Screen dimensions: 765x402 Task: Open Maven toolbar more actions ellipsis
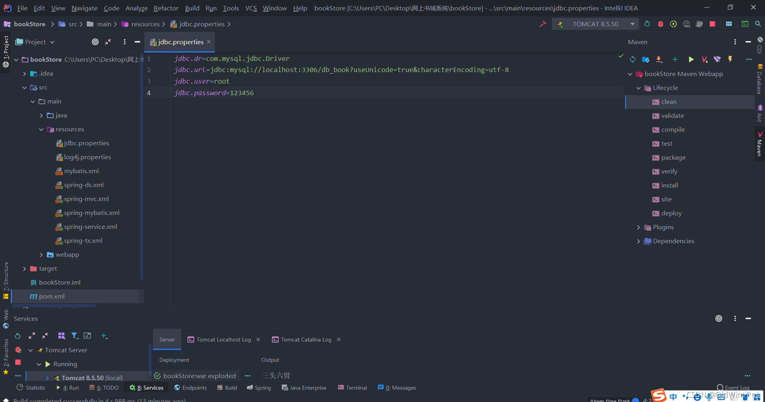749,59
